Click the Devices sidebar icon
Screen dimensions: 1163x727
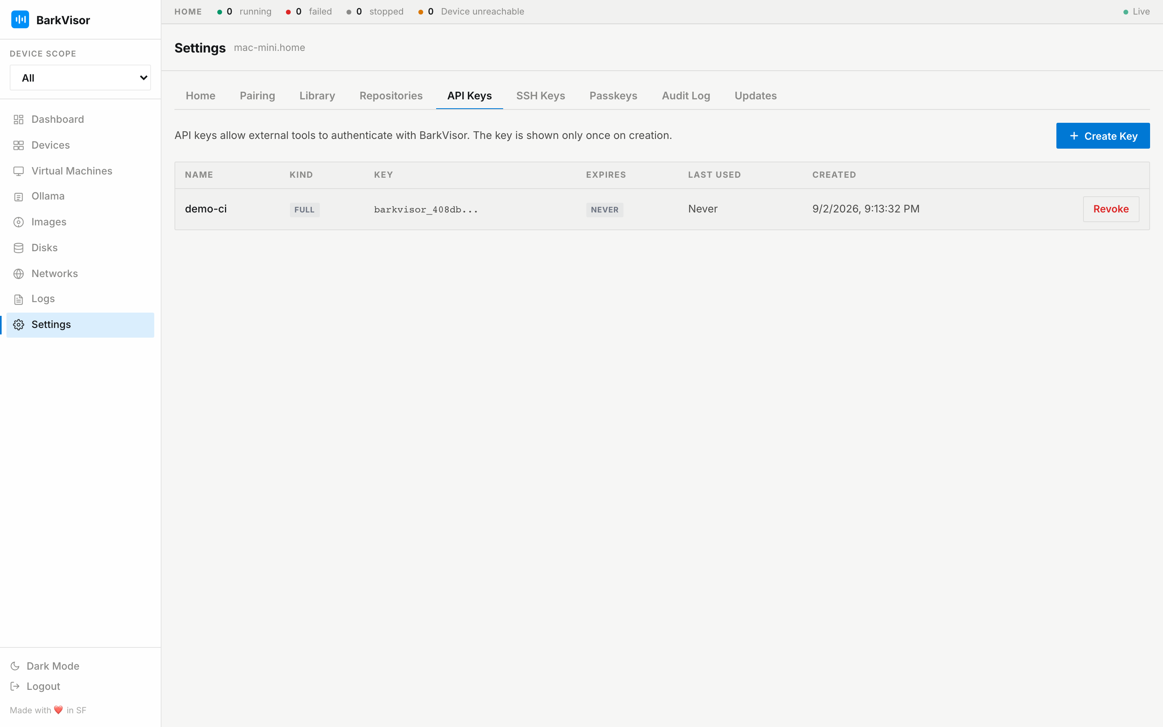19,145
